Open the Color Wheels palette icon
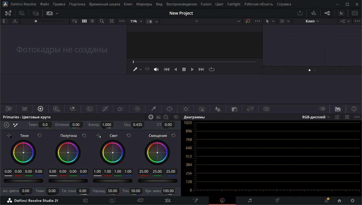The image size is (362, 205). point(40,109)
